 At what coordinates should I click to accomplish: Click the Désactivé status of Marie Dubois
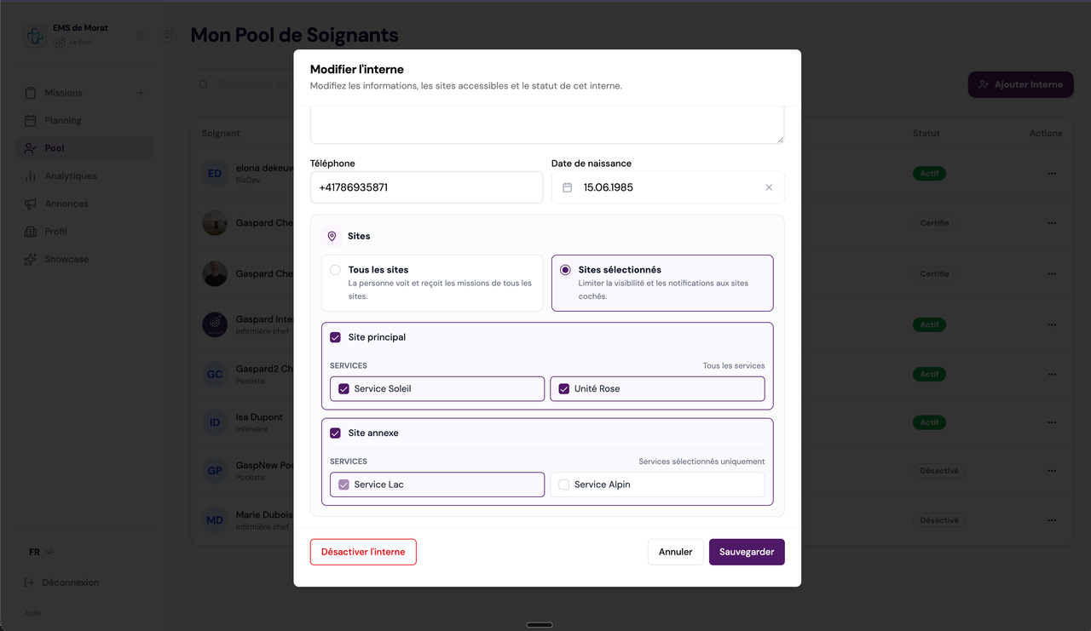coord(939,520)
